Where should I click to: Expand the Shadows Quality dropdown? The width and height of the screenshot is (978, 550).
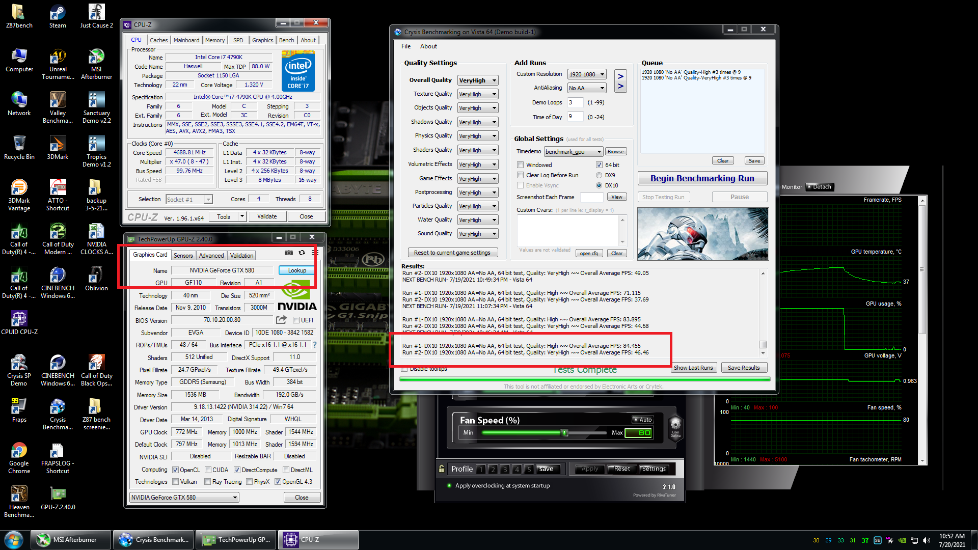(477, 122)
